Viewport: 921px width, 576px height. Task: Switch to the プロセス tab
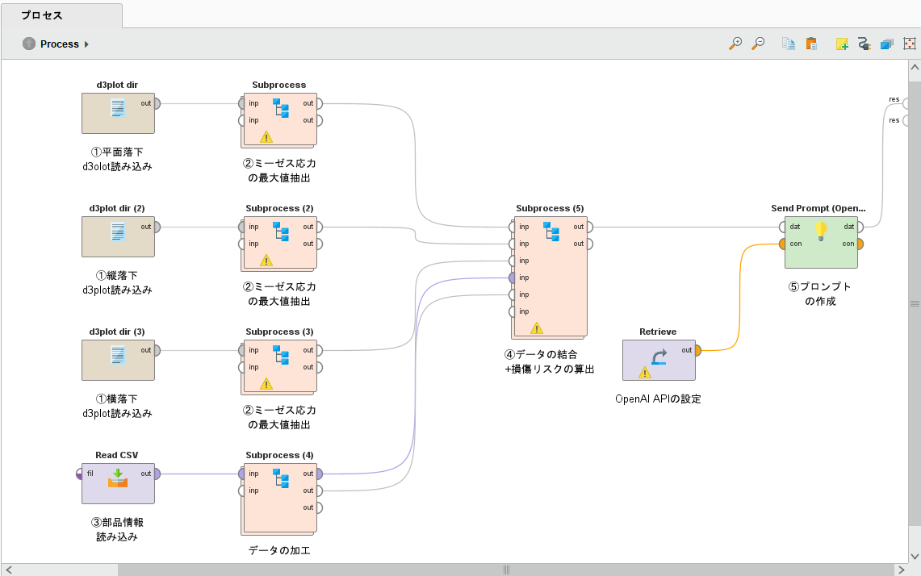click(61, 15)
